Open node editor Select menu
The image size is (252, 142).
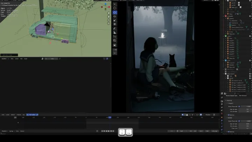pos(16,59)
